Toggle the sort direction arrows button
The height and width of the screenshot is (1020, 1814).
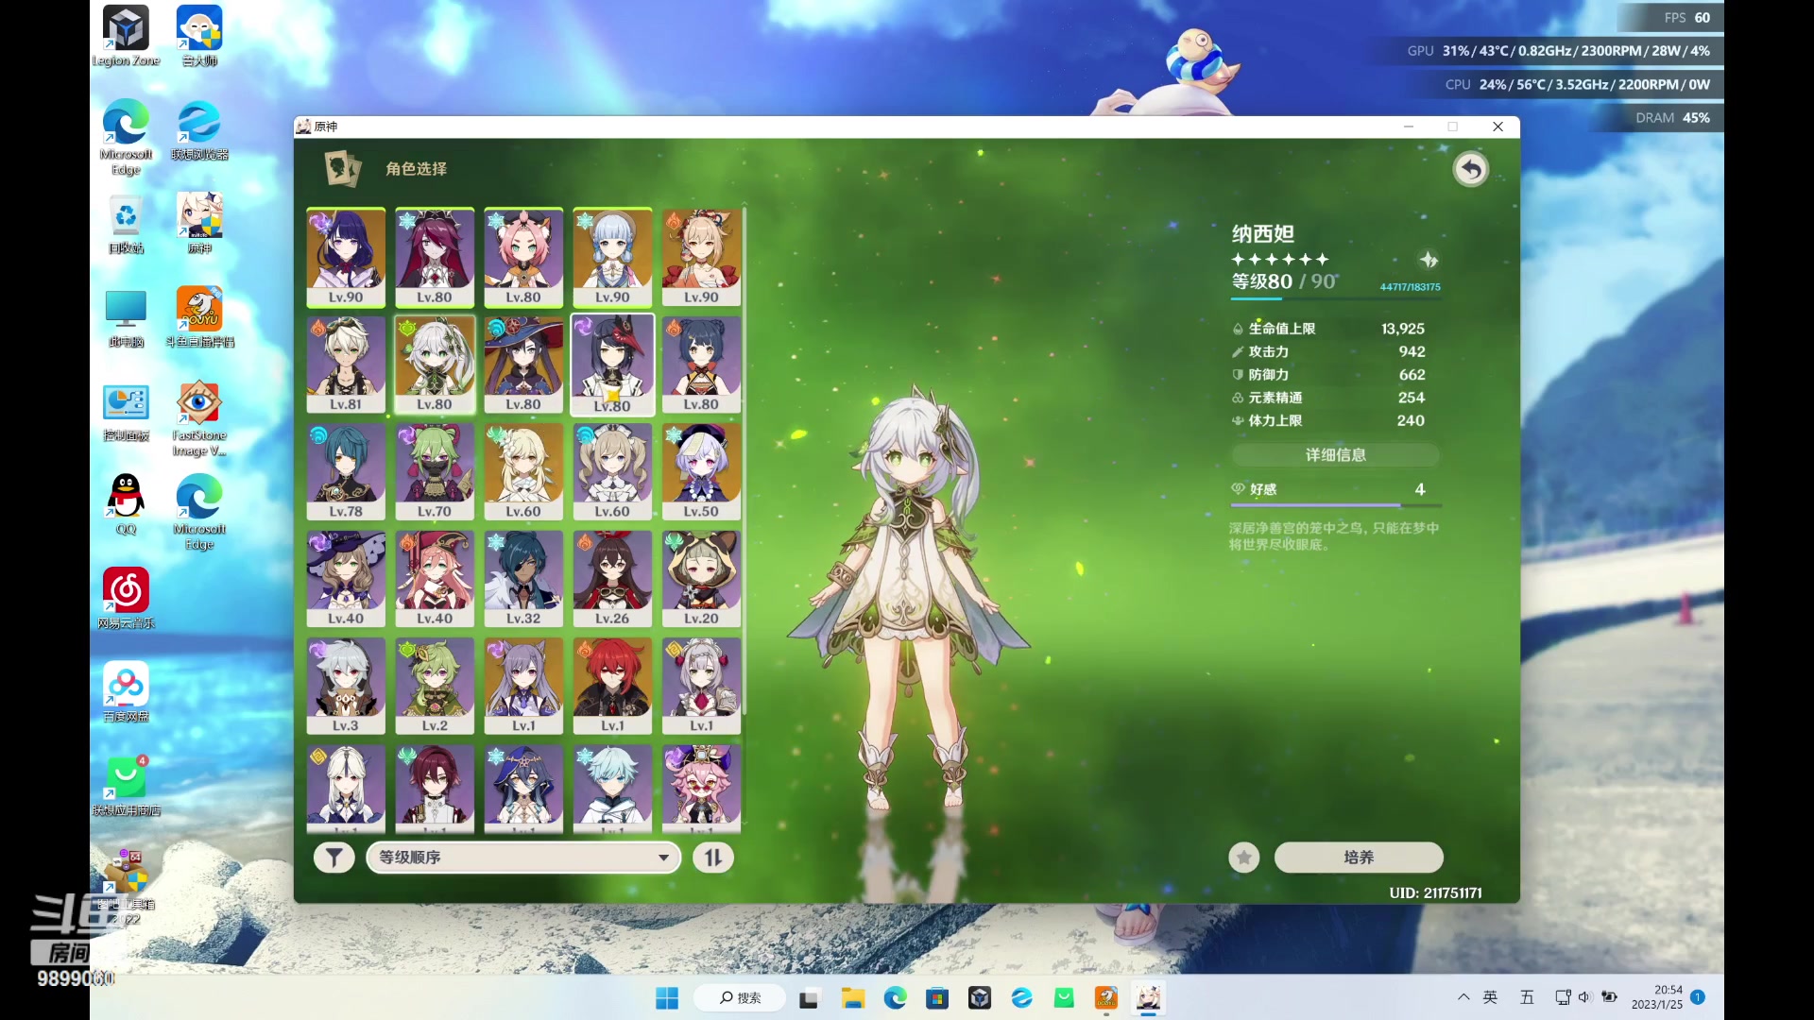(x=713, y=858)
